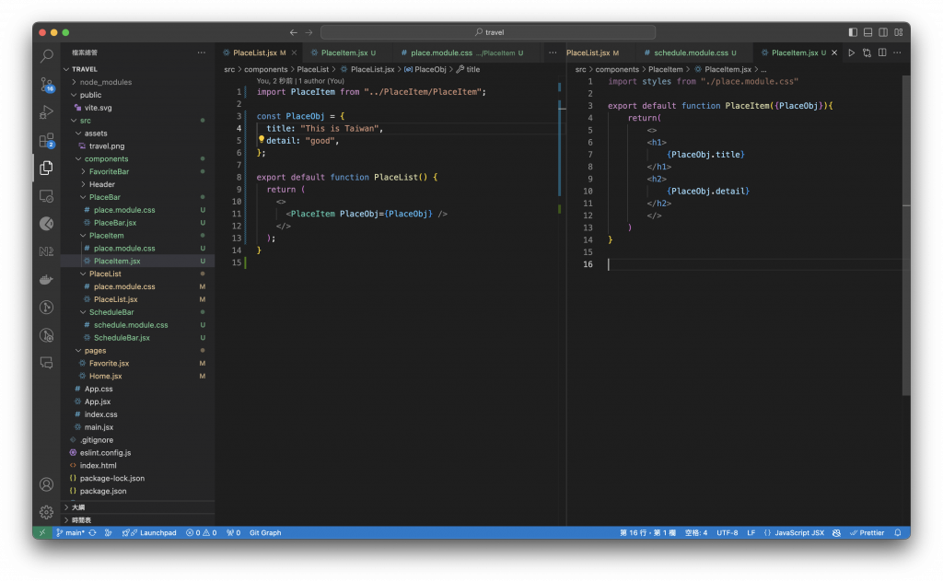Click Prettier in status bar
This screenshot has height=582, width=943.
tap(867, 532)
